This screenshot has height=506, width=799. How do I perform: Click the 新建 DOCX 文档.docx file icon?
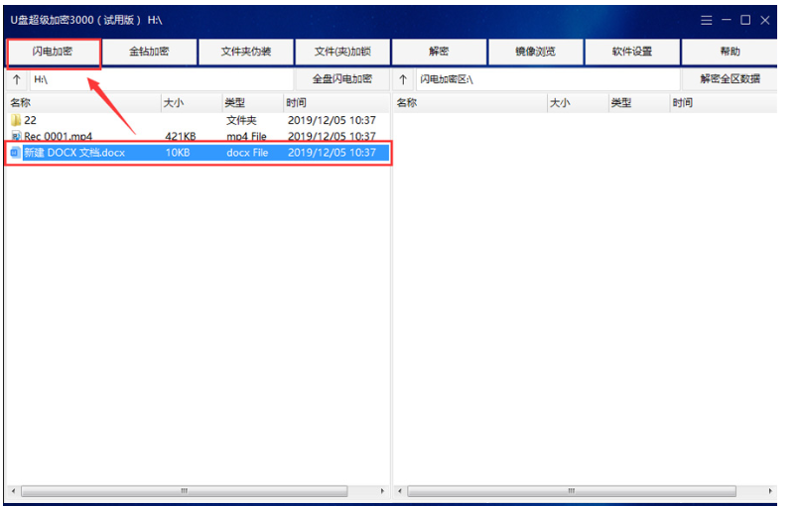pos(16,153)
